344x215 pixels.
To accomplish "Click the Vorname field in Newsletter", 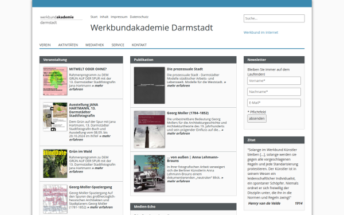I will click(x=274, y=81).
